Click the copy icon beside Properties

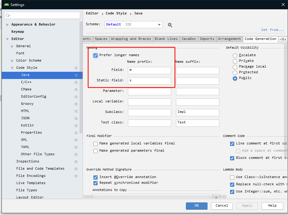click(76, 133)
